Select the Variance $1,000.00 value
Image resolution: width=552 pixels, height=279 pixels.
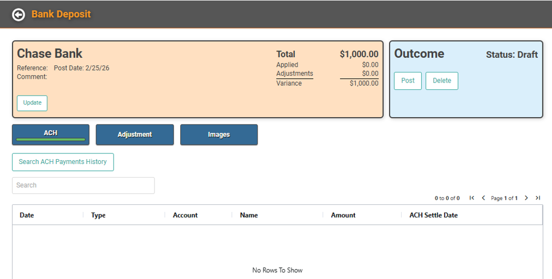point(364,84)
